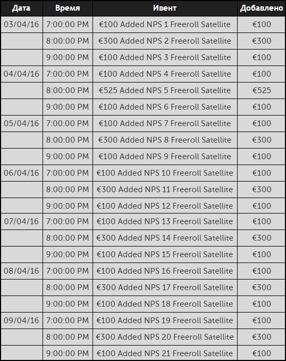Select the €525 Added NPS 5 event

165,91
